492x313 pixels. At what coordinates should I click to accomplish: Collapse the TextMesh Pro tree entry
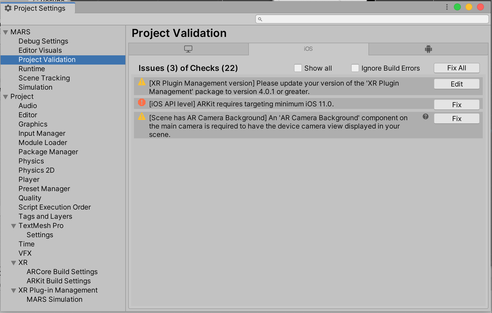click(13, 226)
